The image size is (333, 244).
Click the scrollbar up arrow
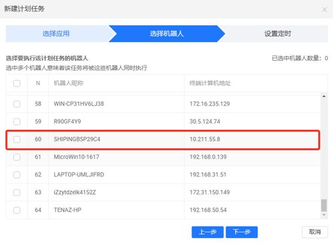pos(324,96)
